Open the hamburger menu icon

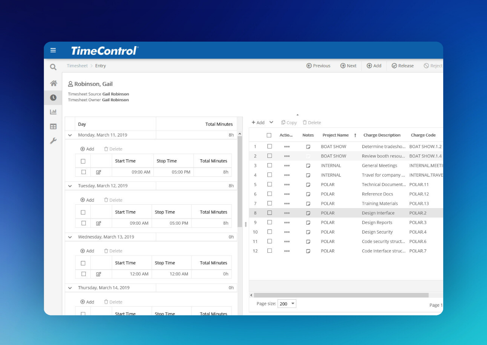53,50
